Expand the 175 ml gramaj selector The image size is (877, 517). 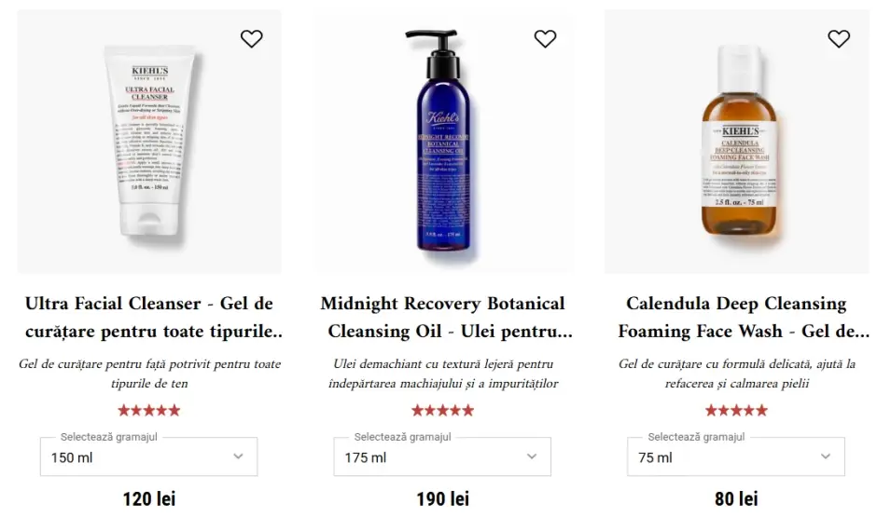pos(442,456)
